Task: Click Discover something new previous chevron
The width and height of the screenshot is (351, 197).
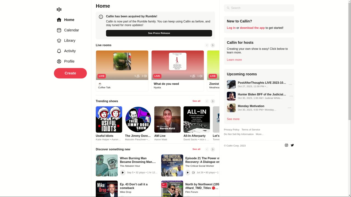Action: point(207,149)
